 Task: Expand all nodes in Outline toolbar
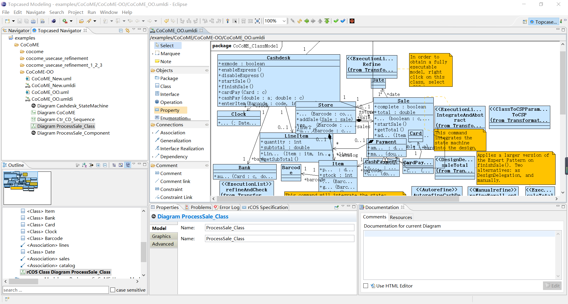[98, 165]
